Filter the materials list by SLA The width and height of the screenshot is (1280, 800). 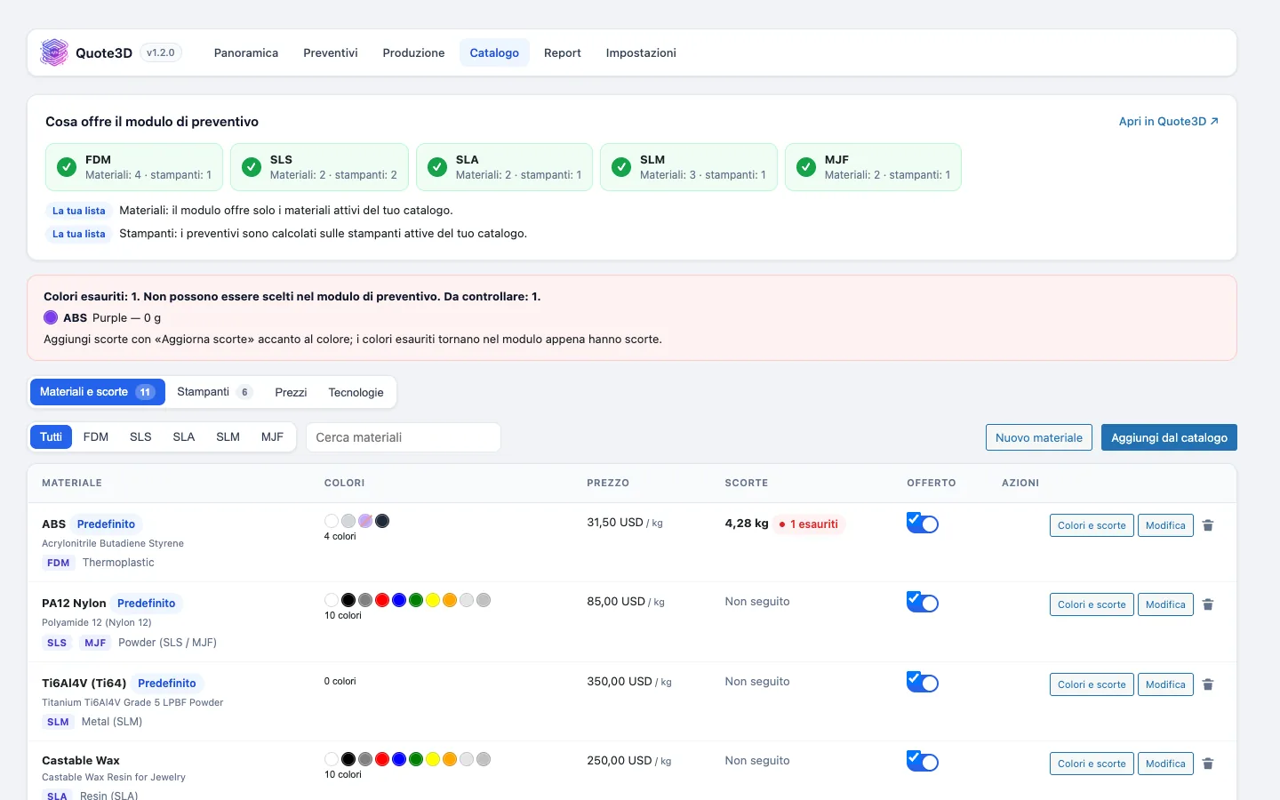coord(184,437)
